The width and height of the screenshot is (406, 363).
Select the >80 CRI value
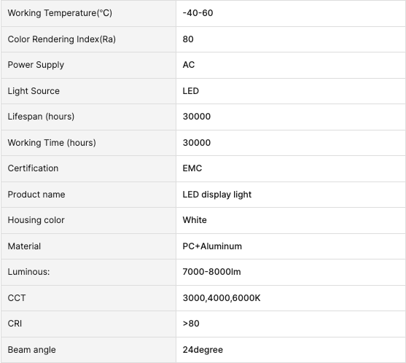(x=191, y=324)
